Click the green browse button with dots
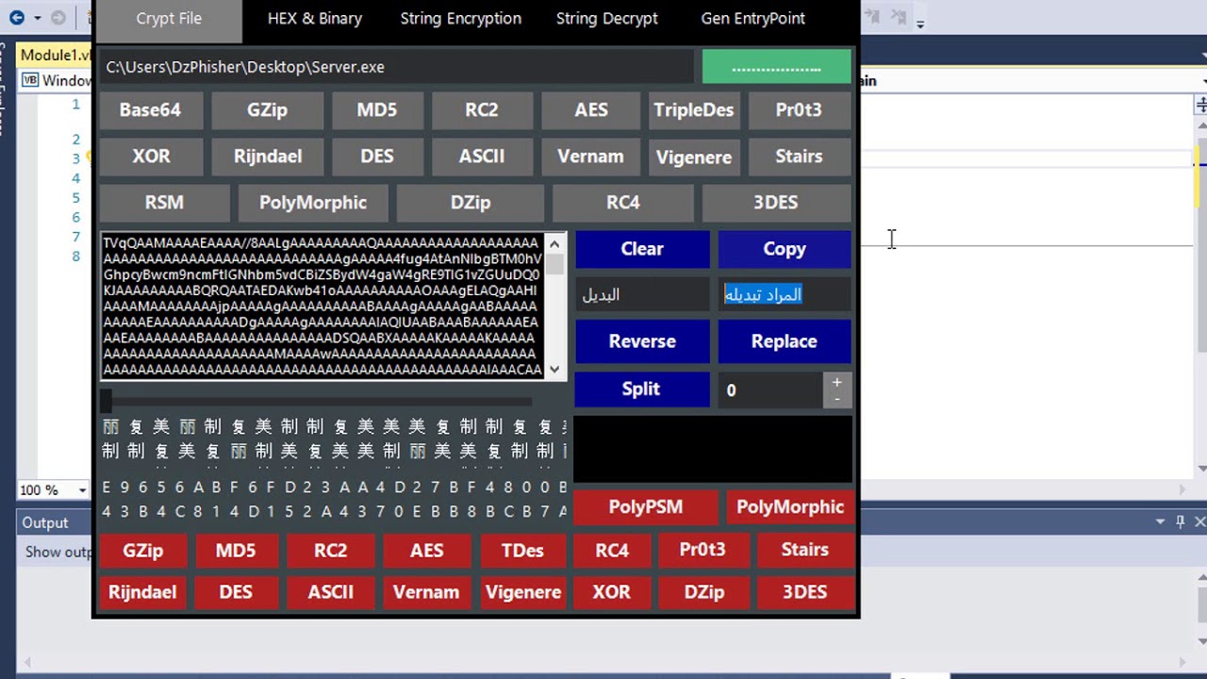This screenshot has width=1207, height=679. [x=777, y=67]
